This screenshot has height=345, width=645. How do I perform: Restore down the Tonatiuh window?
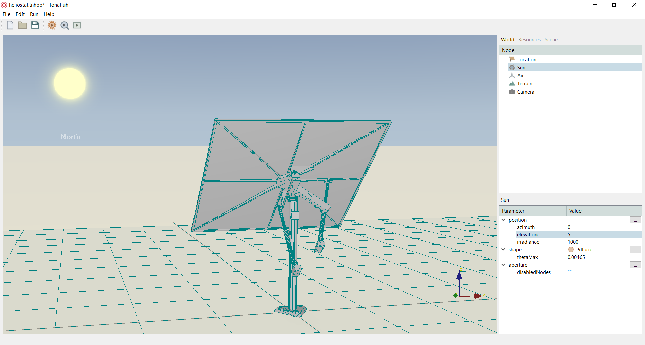click(x=614, y=5)
